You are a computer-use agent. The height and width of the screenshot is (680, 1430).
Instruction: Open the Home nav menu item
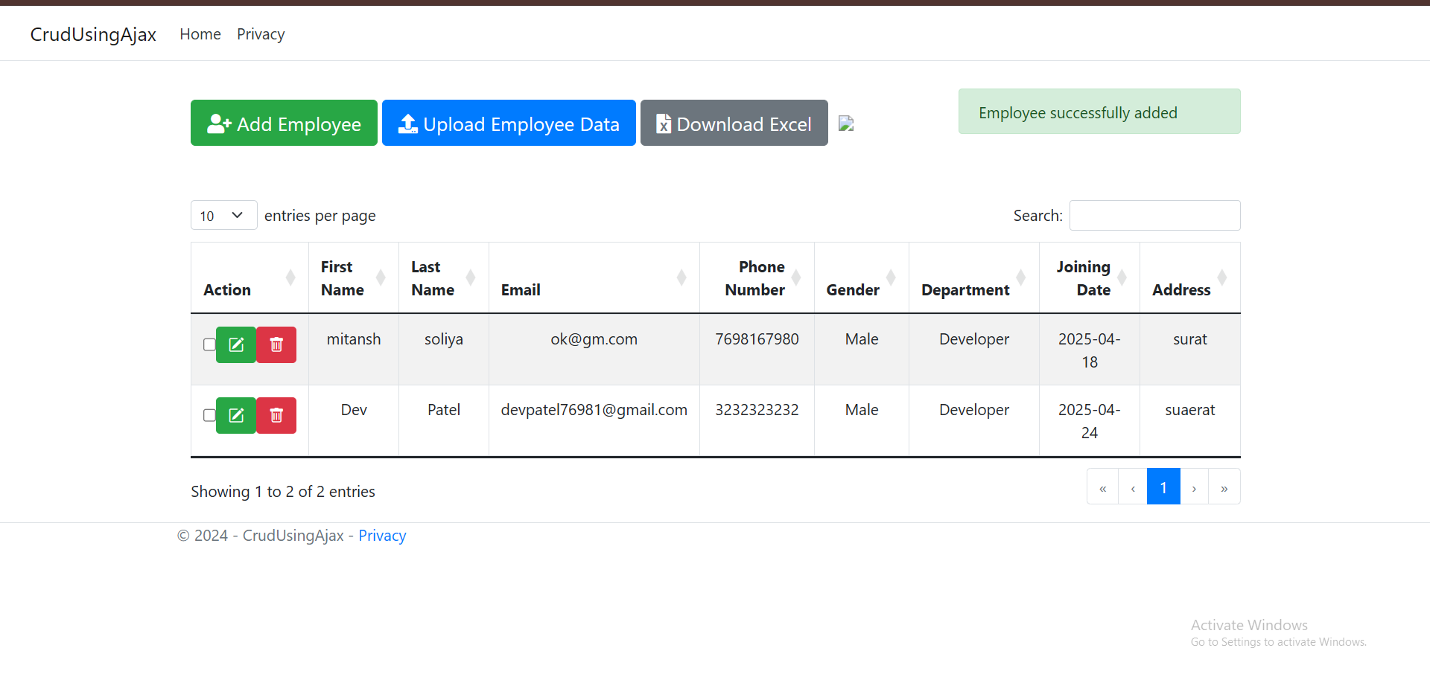pyautogui.click(x=200, y=34)
